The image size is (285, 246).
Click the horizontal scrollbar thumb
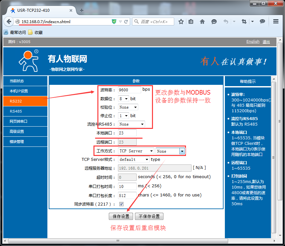[x=118, y=241]
